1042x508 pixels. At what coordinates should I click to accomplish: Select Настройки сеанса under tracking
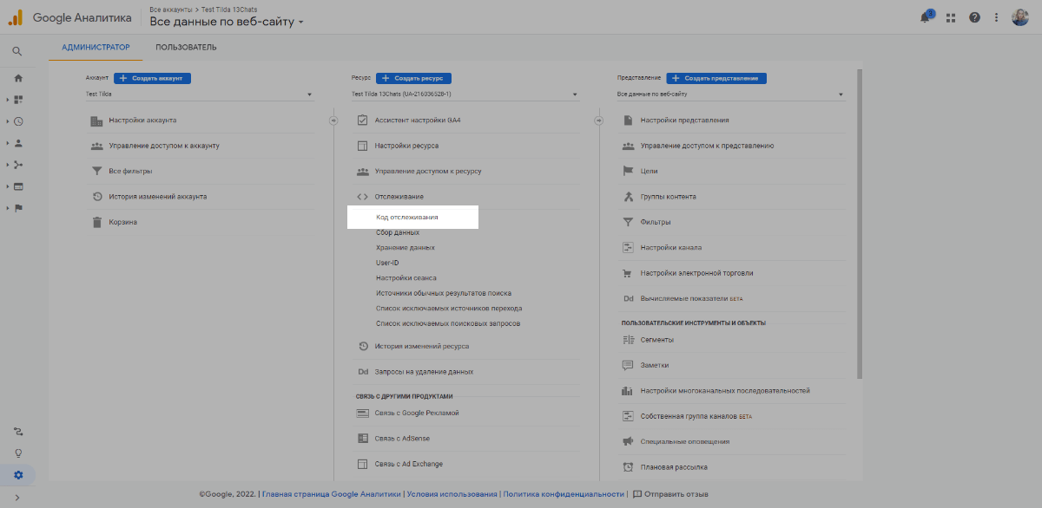[x=406, y=278]
